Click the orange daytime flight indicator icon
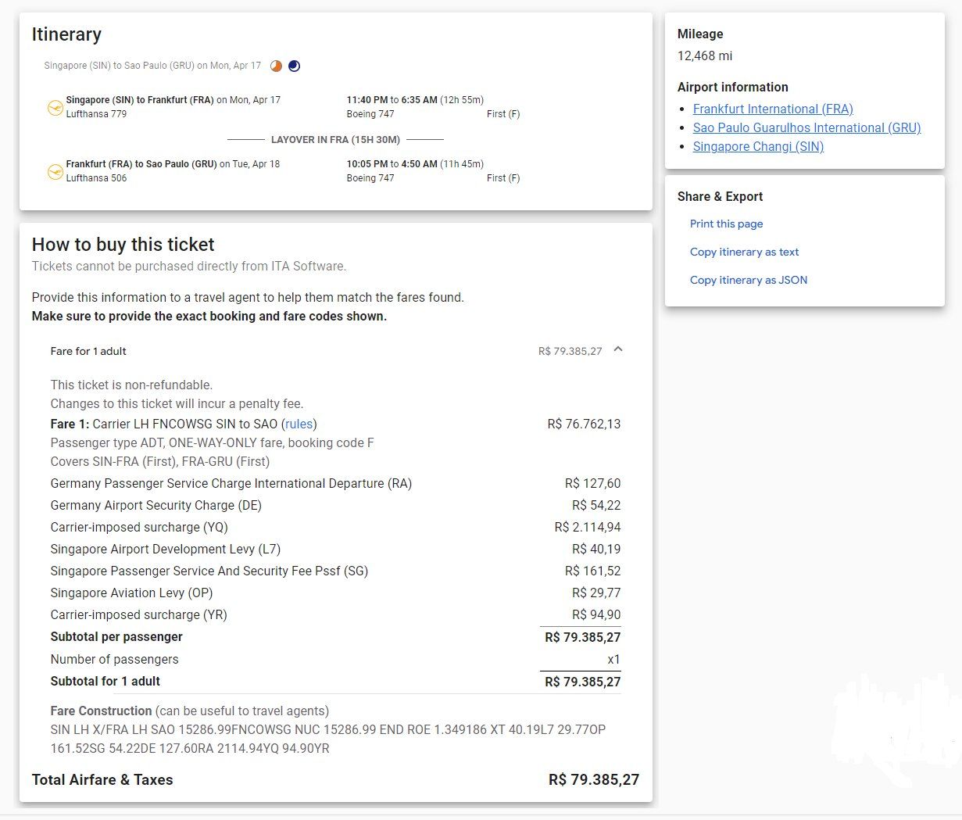The height and width of the screenshot is (820, 962). tap(276, 66)
